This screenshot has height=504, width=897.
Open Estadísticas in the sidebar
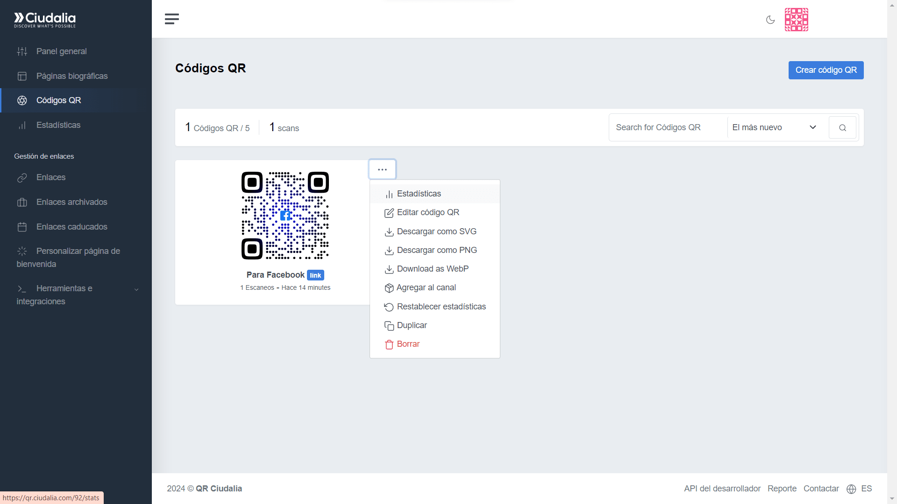click(58, 125)
